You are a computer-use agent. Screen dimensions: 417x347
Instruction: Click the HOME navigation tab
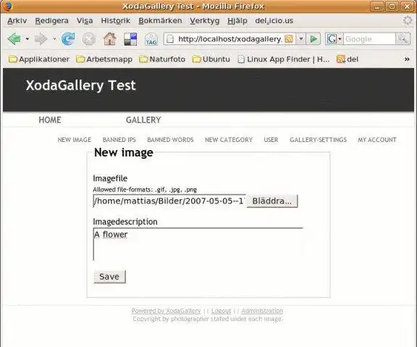click(x=50, y=120)
